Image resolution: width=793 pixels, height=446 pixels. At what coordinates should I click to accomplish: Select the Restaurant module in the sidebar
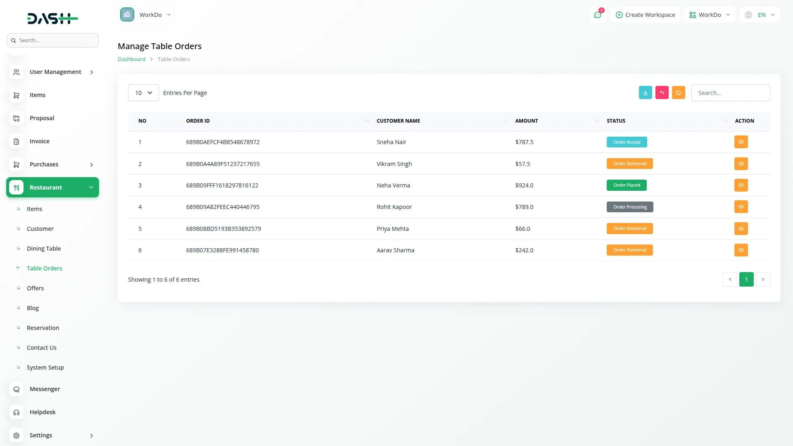pos(46,187)
